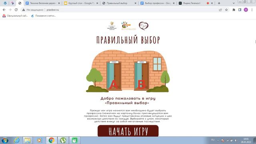Click the ПРАВИЛЬНЫЙ ВЫБОР heading
256x144 pixels.
pos(128,40)
